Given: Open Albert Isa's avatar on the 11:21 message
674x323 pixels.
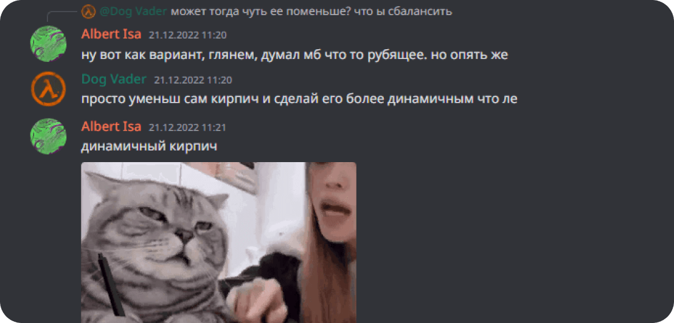Looking at the screenshot, I should tap(48, 137).
